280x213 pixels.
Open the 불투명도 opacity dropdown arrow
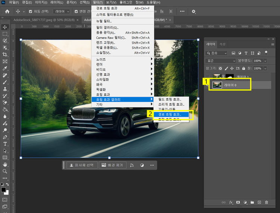pos(265,61)
